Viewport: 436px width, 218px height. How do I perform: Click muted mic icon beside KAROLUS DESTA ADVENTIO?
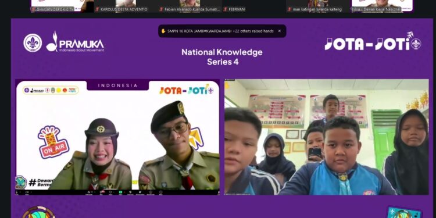[x=97, y=9]
